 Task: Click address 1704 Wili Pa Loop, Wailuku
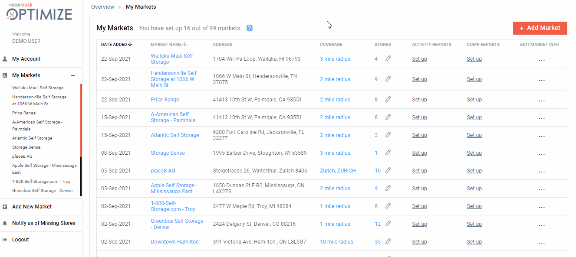[257, 59]
